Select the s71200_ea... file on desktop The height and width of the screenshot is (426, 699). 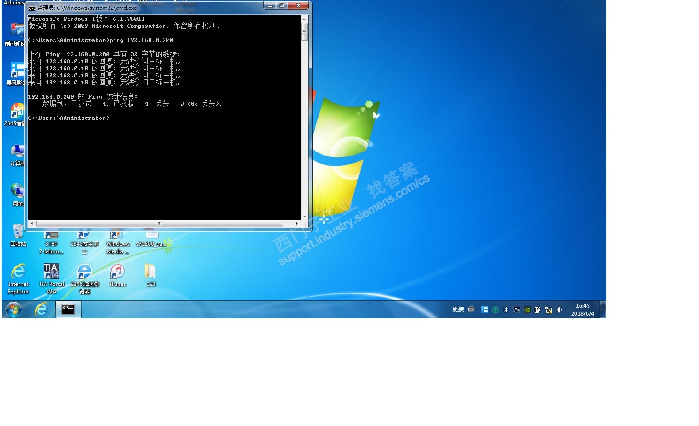[x=151, y=240]
